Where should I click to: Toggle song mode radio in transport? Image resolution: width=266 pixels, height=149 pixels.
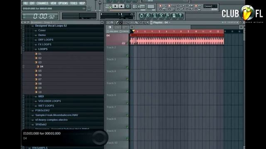110,7
